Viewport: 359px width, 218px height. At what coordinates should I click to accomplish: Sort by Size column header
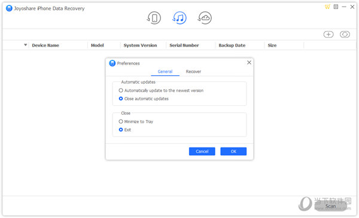click(272, 45)
